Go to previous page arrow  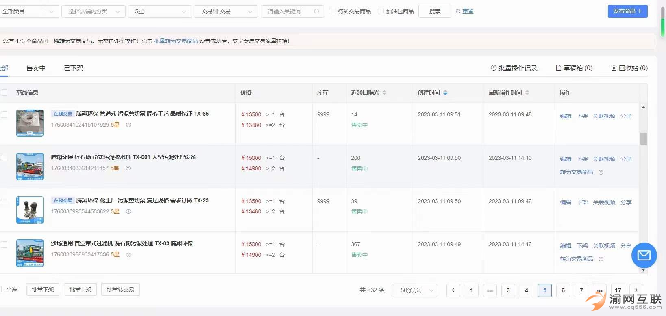[453, 290]
